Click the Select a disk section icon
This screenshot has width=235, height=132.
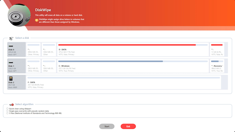tap(11, 38)
